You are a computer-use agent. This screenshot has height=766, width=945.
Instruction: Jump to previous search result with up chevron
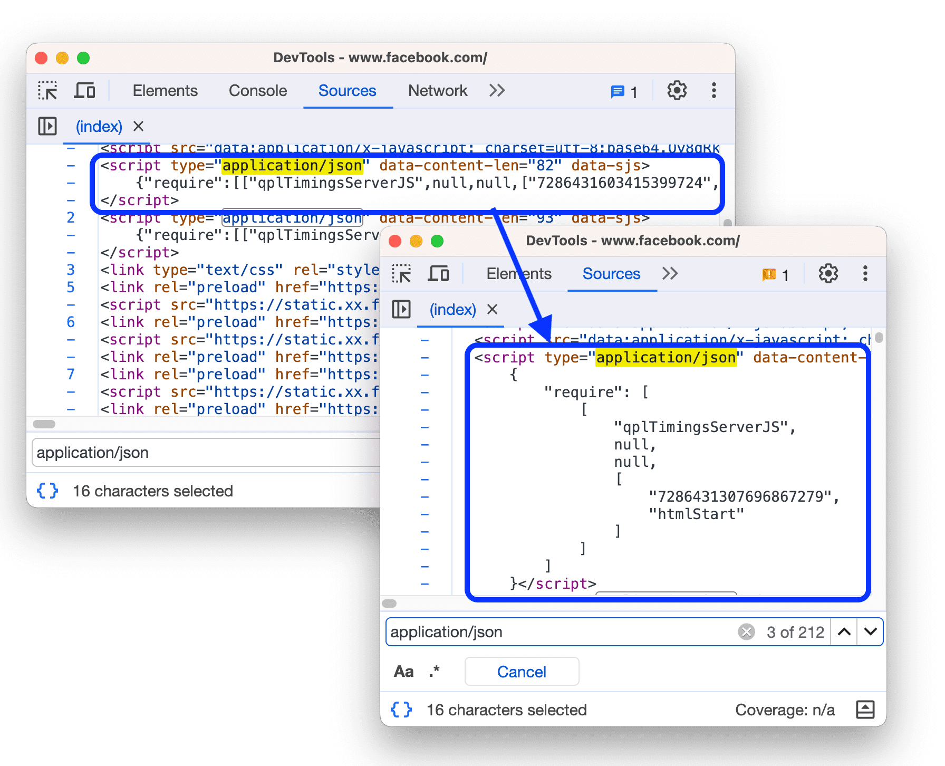[844, 631]
